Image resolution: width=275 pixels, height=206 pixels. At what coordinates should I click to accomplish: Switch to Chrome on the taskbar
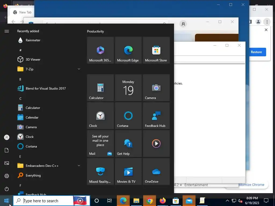click(x=149, y=201)
